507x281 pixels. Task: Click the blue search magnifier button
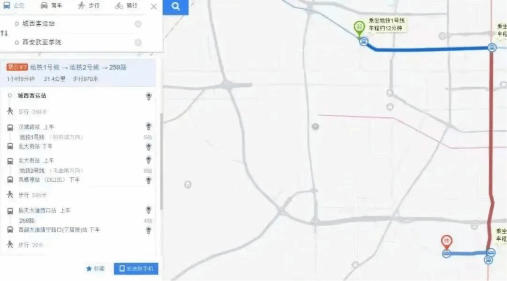[x=176, y=7]
